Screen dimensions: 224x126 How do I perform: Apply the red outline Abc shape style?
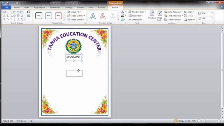[x=58, y=15]
